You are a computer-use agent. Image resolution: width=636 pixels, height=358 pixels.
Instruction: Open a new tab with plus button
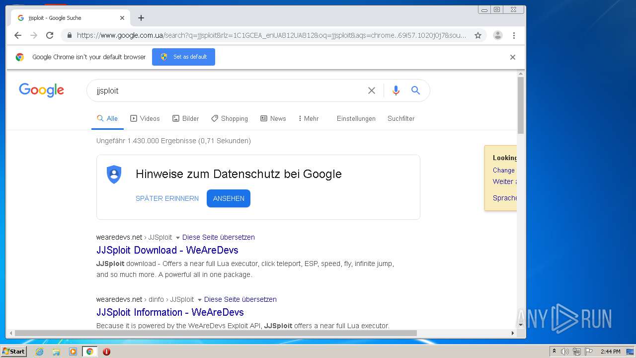[141, 18]
